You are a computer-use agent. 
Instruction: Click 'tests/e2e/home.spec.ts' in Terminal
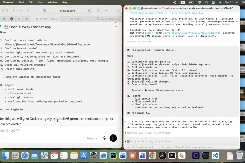coord(186,13)
